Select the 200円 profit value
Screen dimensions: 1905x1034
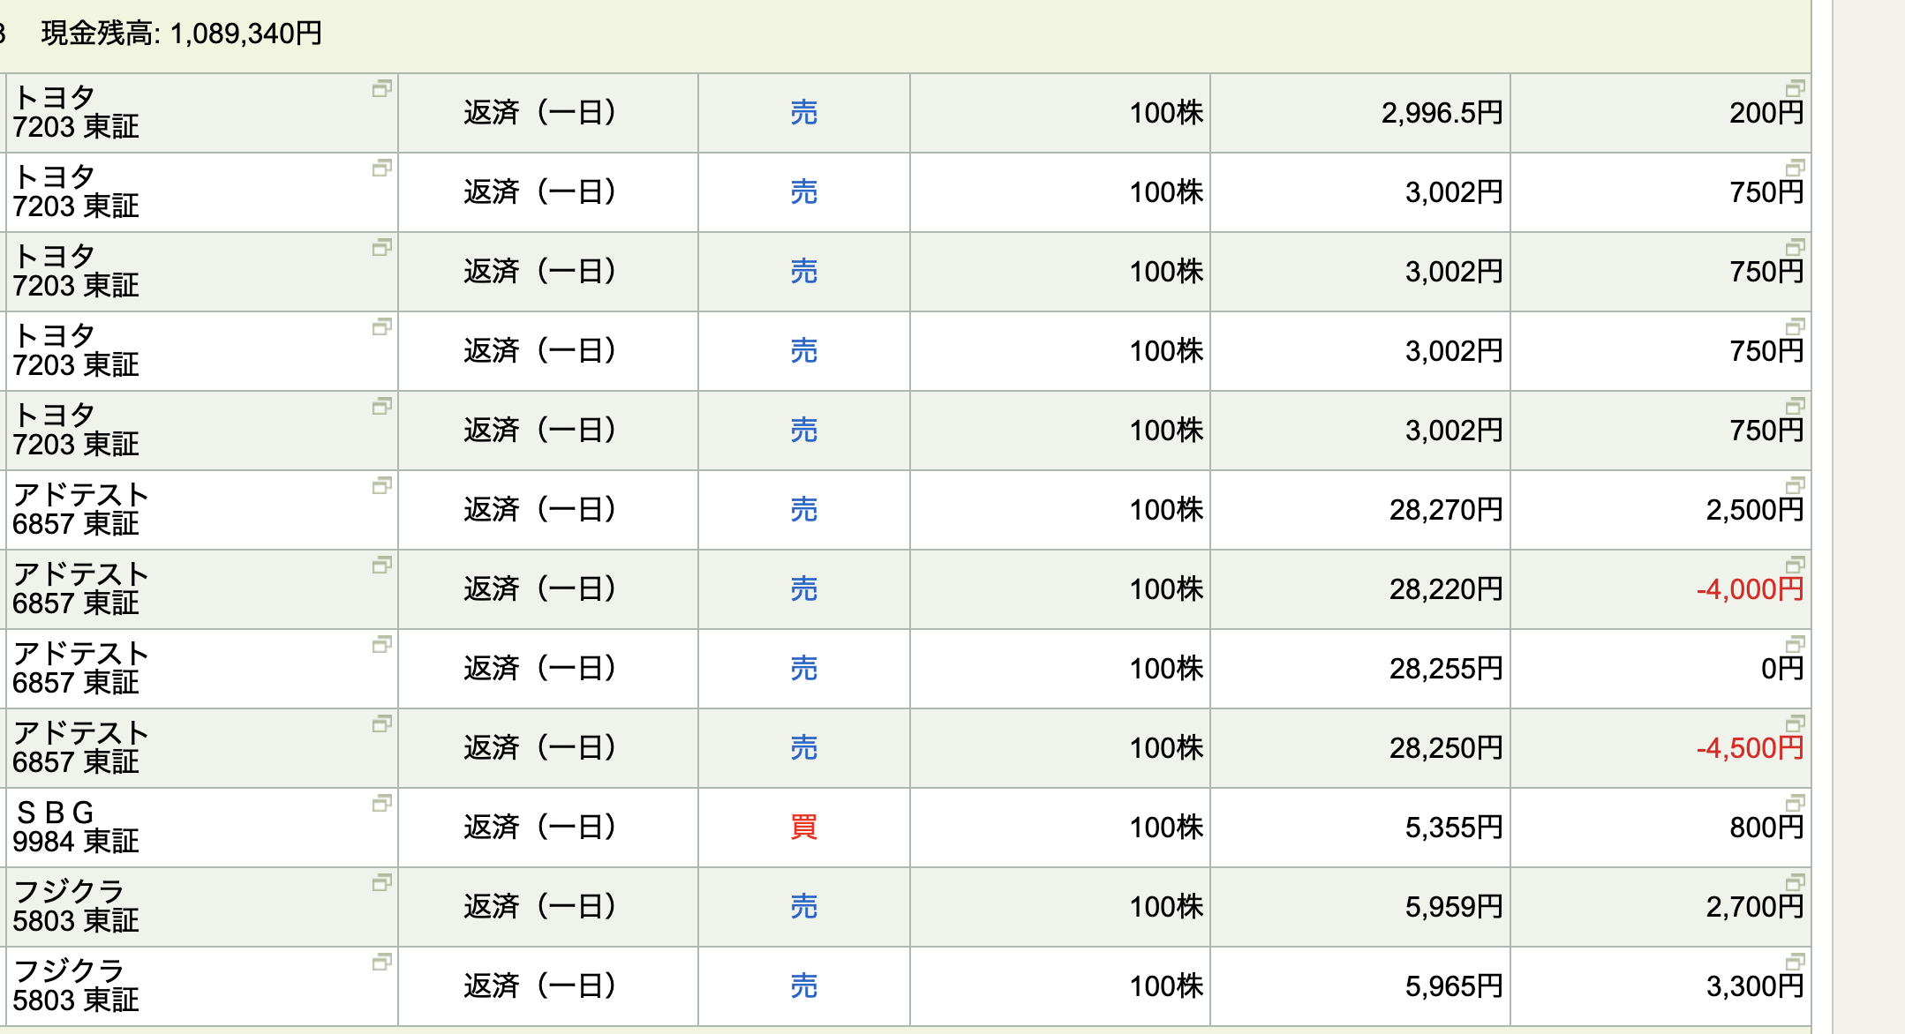pyautogui.click(x=1766, y=113)
